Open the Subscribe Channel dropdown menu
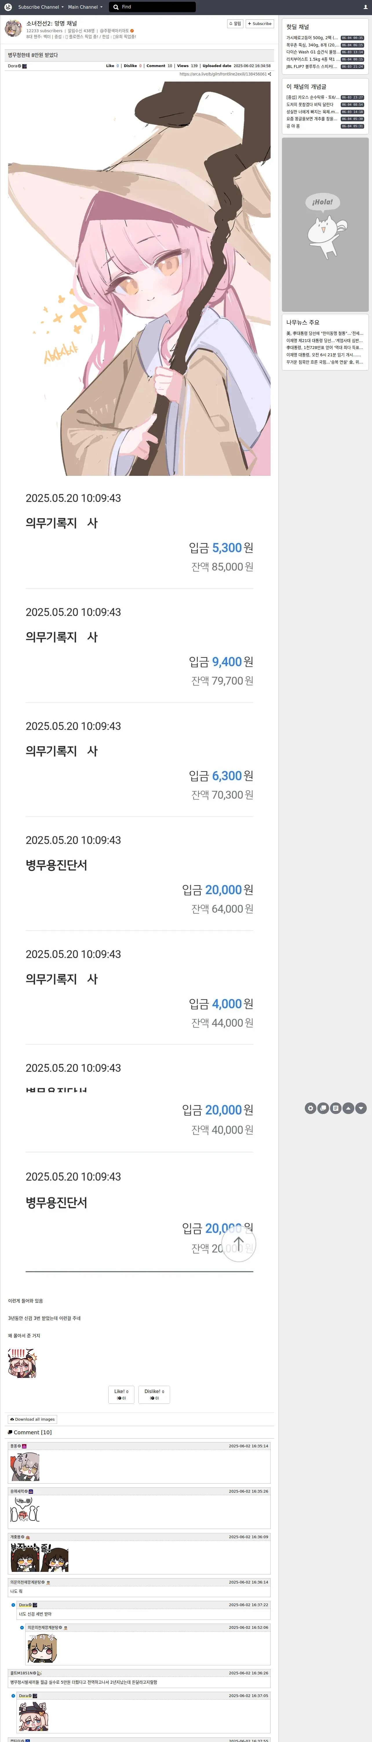Viewport: 372px width, 1742px height. [x=41, y=7]
